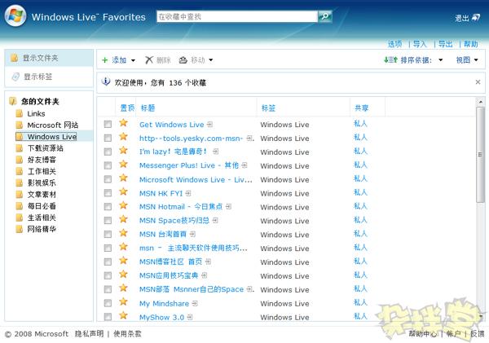This screenshot has height=343, width=489.
Task: Select the checkbox for MyShow 3.0
Action: (x=108, y=317)
